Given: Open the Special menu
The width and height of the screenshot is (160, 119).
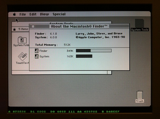Looking at the screenshot, I should point(59,14).
